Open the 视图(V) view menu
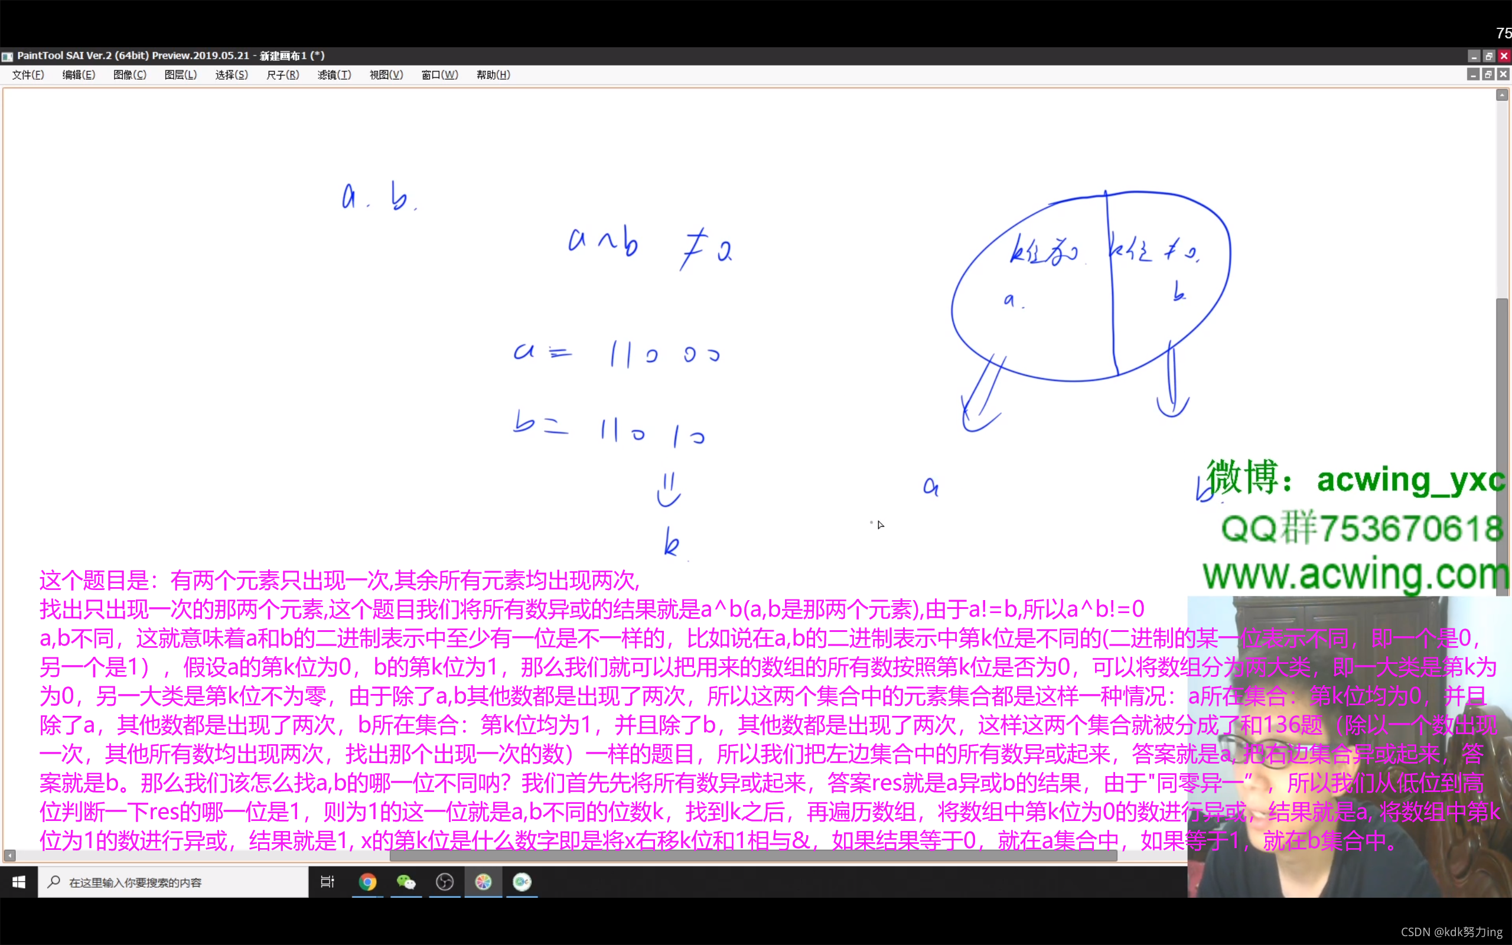 [x=386, y=75]
